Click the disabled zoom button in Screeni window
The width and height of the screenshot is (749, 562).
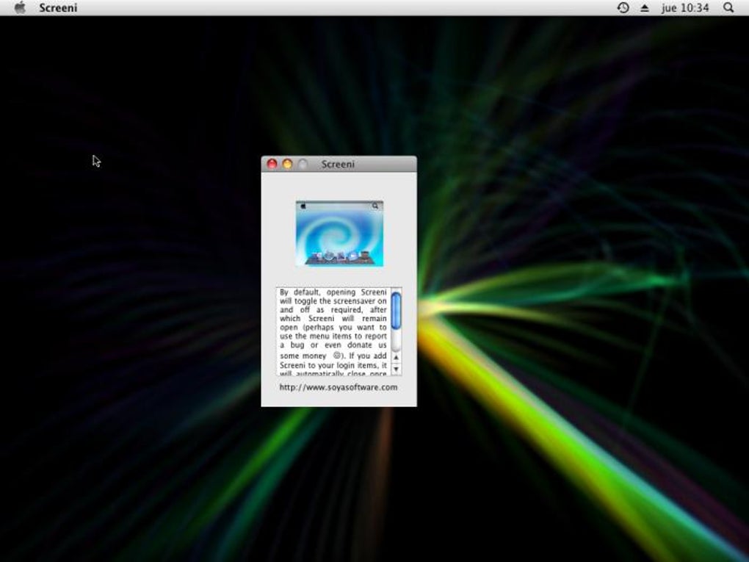tap(303, 164)
